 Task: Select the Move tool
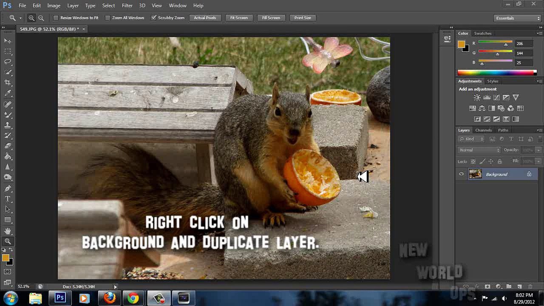tap(8, 41)
